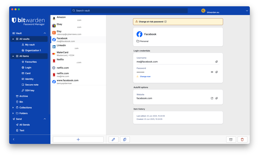Edit item using the pencil icon
This screenshot has height=156, width=259.
point(113,140)
